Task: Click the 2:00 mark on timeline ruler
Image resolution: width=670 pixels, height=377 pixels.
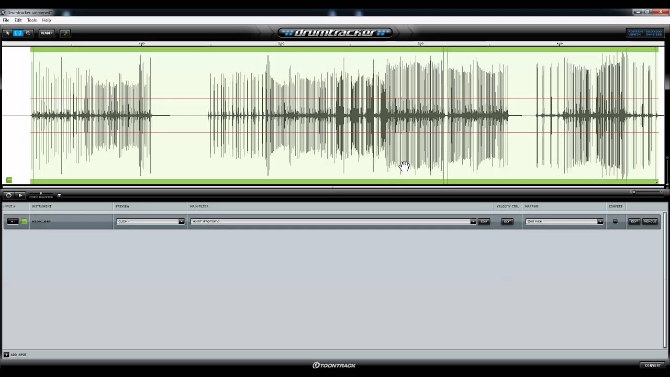Action: point(281,43)
